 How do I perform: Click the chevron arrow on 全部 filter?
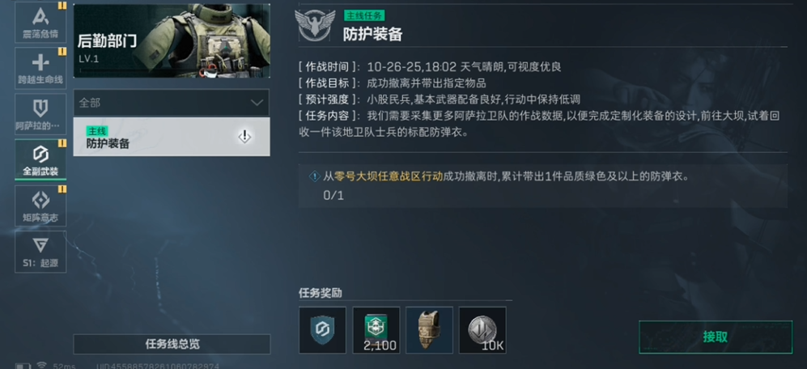(x=257, y=103)
